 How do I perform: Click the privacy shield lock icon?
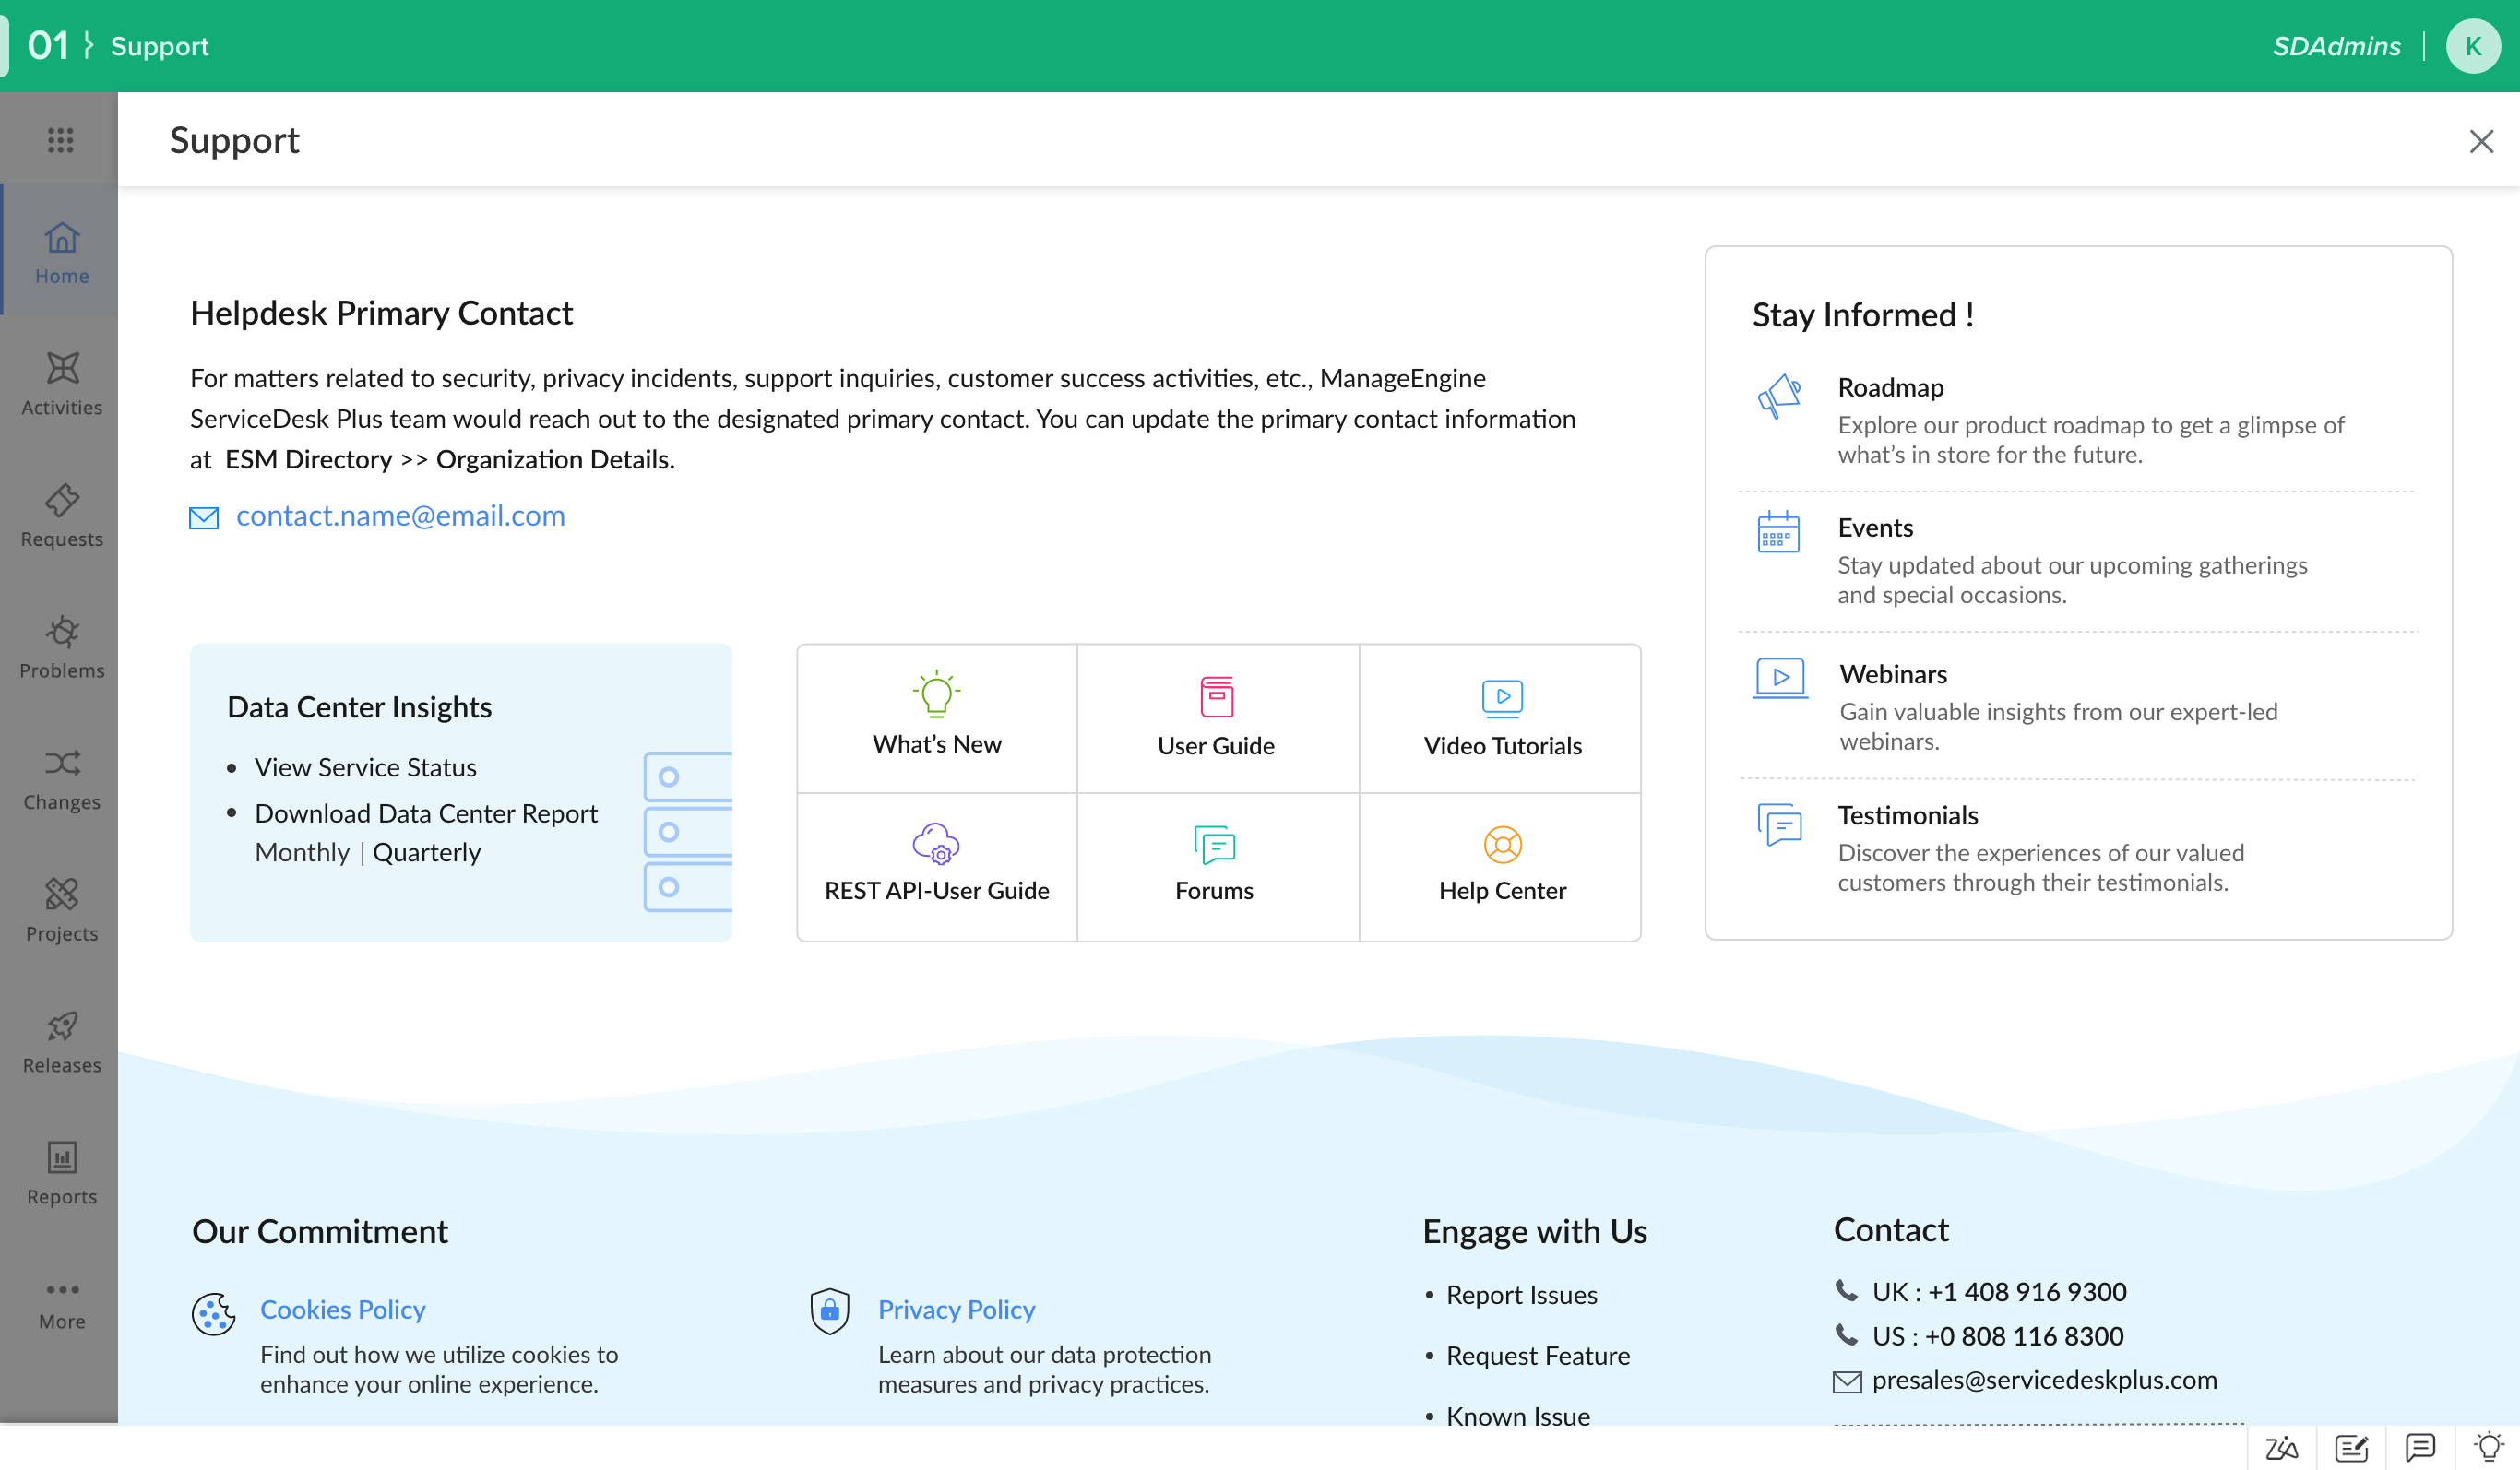click(829, 1311)
